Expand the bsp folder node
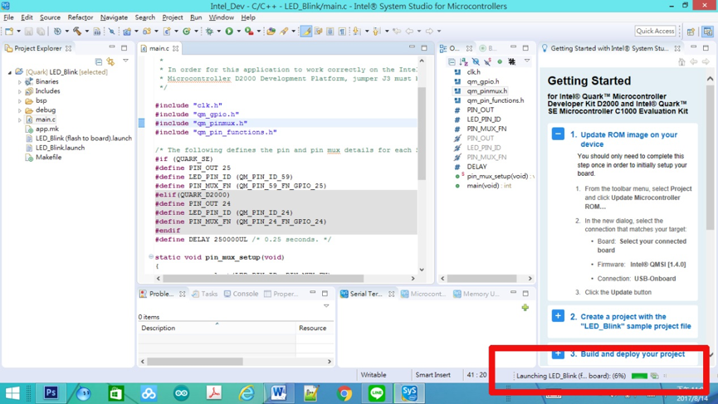Viewport: 718px width, 404px height. click(20, 101)
